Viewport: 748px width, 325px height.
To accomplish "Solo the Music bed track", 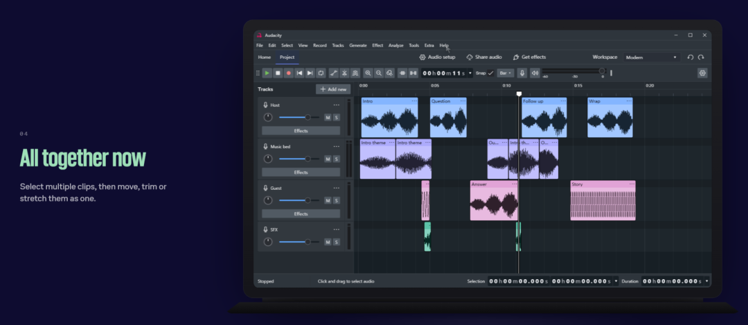I will click(x=337, y=159).
